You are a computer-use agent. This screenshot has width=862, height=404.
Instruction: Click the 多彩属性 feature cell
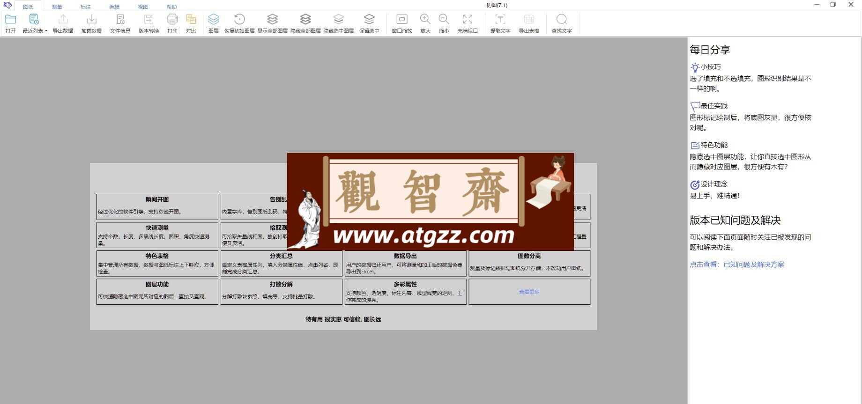pyautogui.click(x=405, y=292)
